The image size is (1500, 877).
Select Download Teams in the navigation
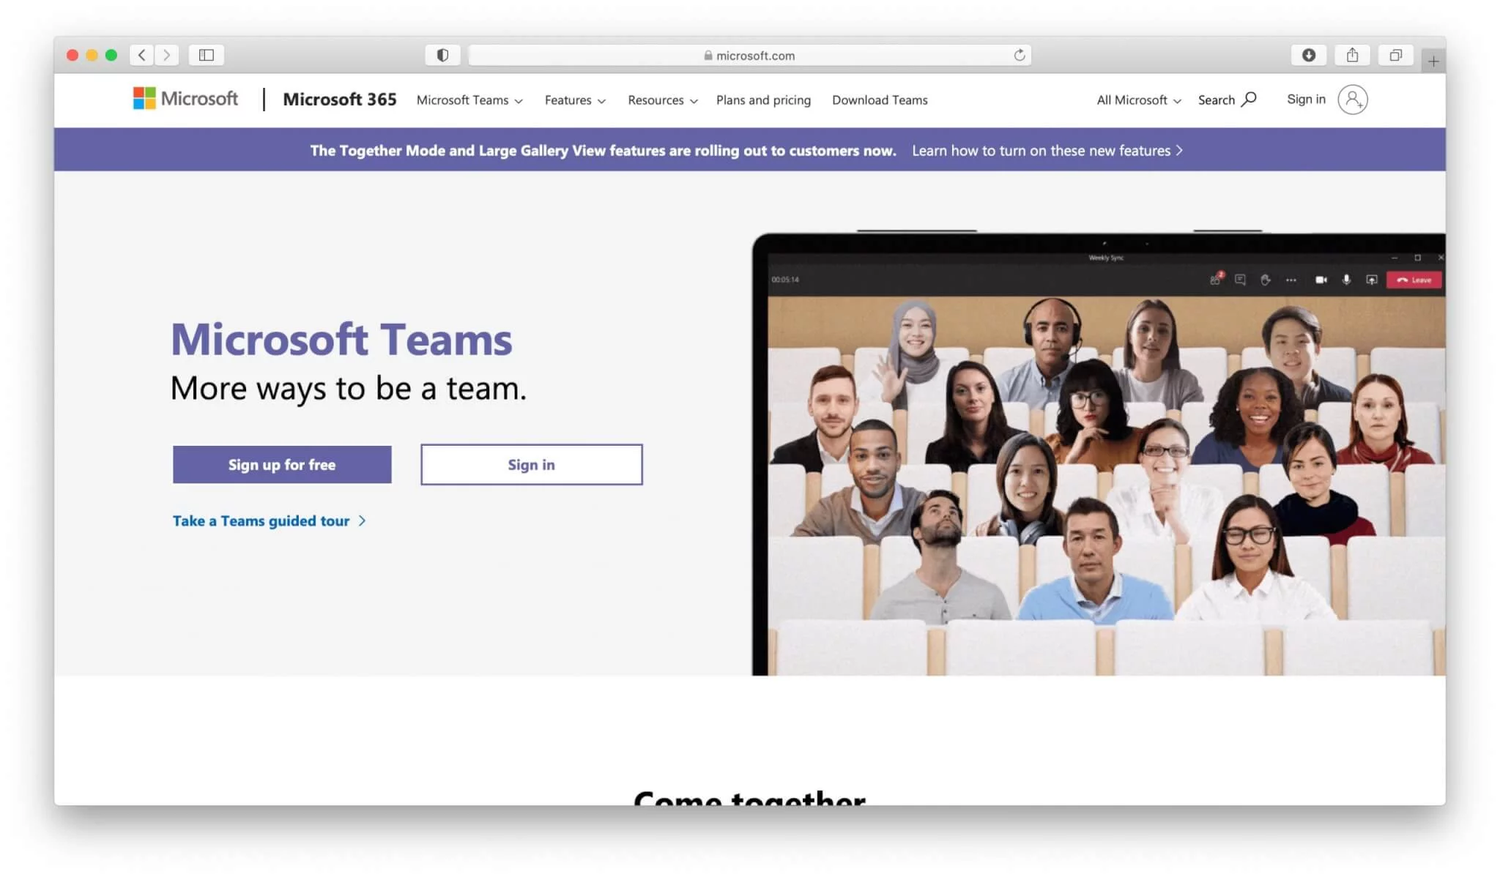click(x=879, y=100)
